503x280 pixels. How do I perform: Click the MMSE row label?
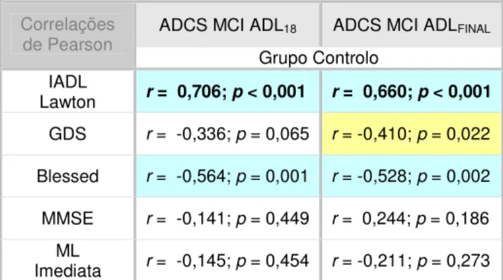[67, 218]
